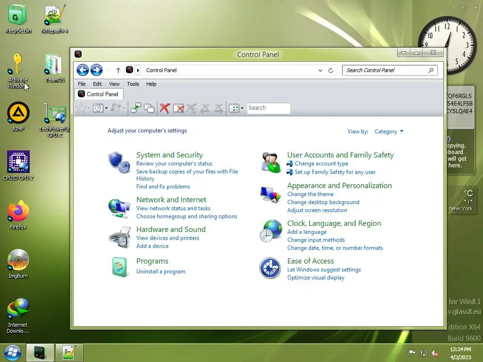Click Optimize visual display link
Screen dimensions: 483x362
click(316, 278)
